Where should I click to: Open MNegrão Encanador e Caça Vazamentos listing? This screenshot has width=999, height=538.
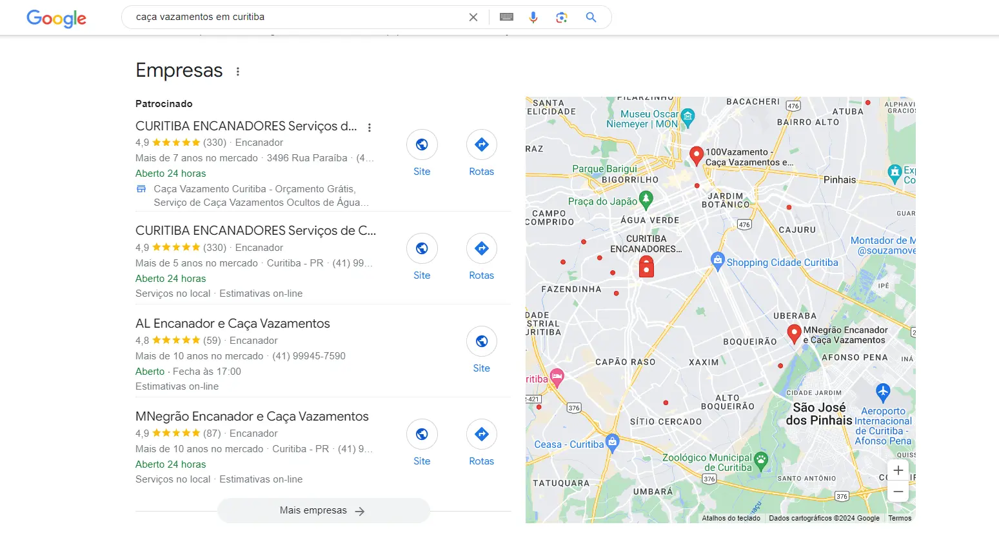pos(252,416)
